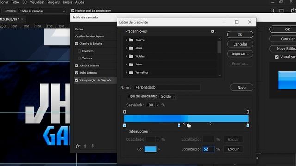Open the Ajuda menu
Viewport: 296px width, 166px height.
80,2
